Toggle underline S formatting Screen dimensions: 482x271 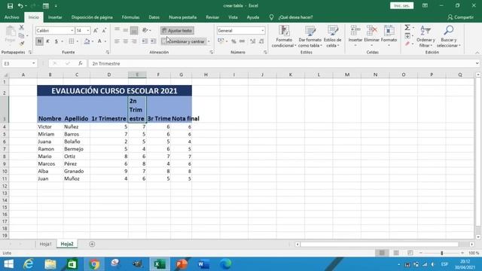pyautogui.click(x=56, y=41)
